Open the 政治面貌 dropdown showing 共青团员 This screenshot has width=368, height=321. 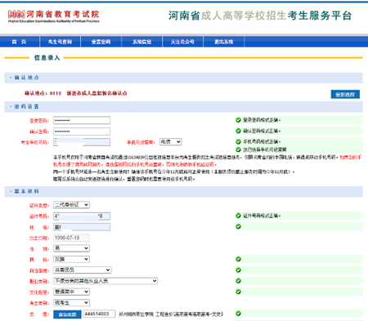click(83, 270)
